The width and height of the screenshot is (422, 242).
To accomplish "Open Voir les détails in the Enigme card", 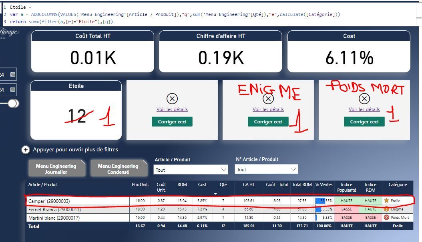I will [268, 109].
